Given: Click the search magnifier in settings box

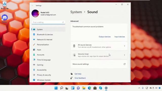Looking at the screenshot, I should [x=63, y=22].
